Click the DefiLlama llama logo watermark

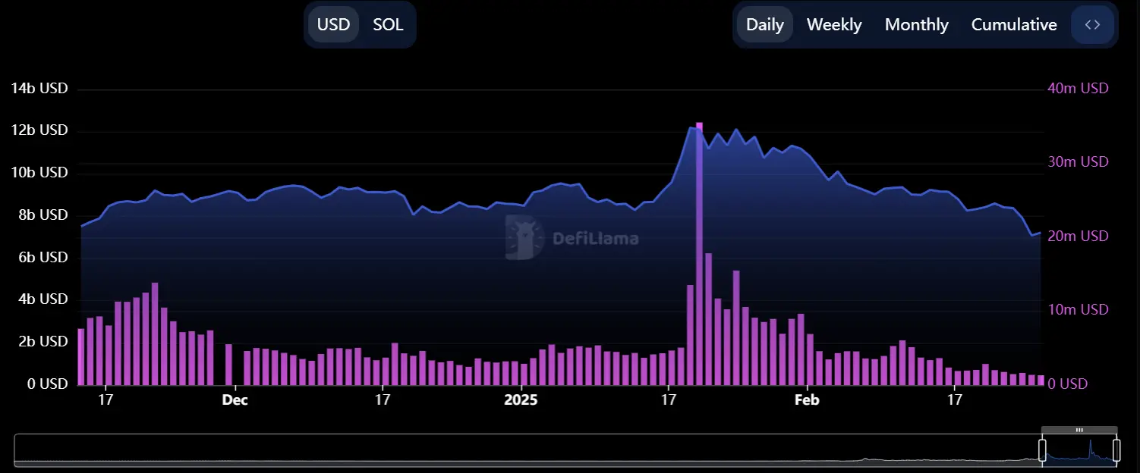click(525, 238)
